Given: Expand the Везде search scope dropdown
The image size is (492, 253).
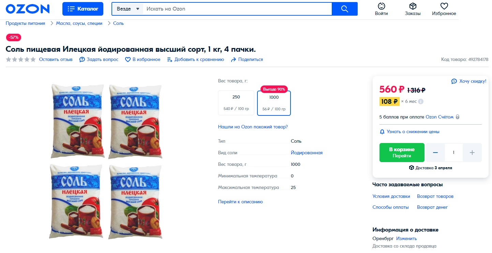Looking at the screenshot, I should (x=128, y=9).
